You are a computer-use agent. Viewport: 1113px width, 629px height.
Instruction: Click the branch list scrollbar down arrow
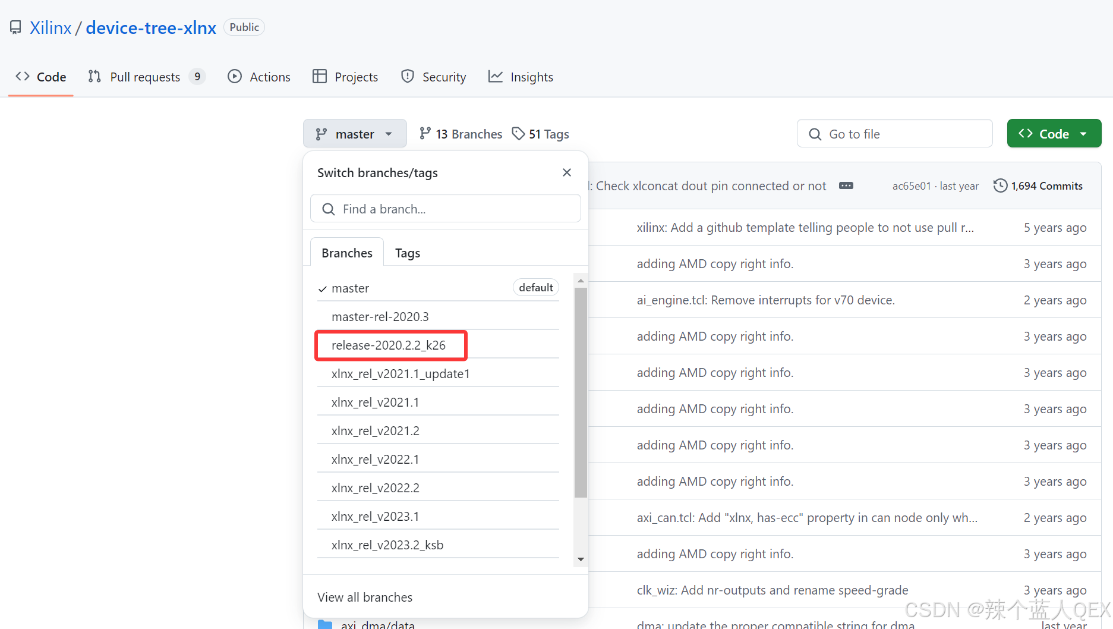(581, 559)
